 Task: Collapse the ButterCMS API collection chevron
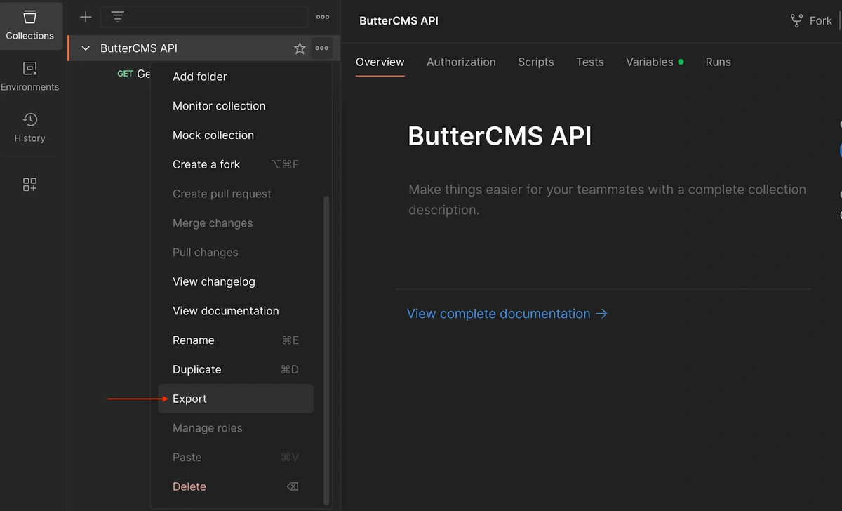click(x=86, y=48)
